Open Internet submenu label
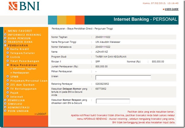 [x=17, y=97]
